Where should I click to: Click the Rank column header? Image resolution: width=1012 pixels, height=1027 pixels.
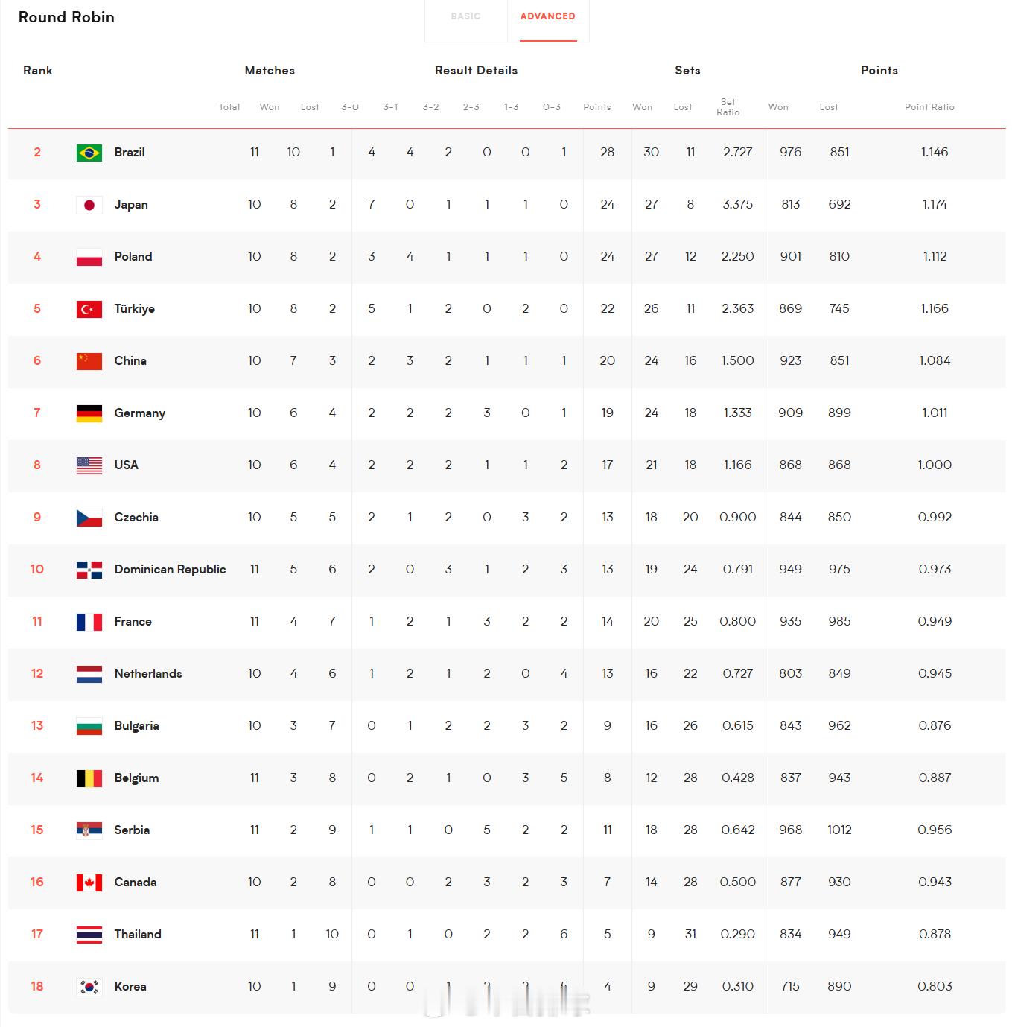38,71
